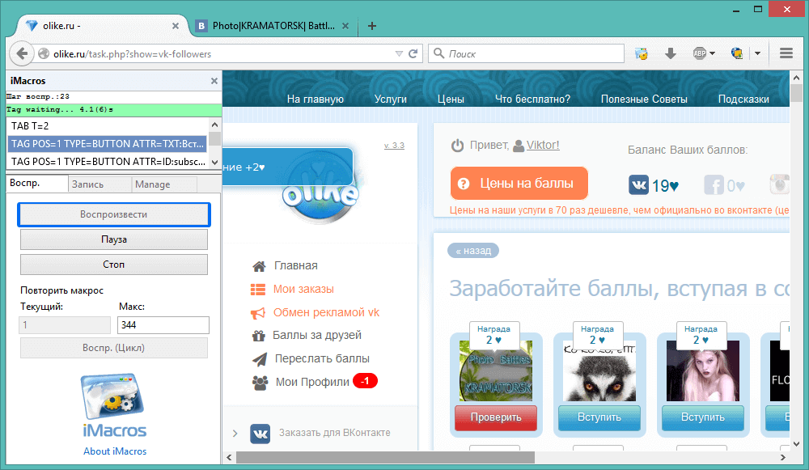The width and height of the screenshot is (809, 470).
Task: Open the hamburger menu icon
Action: point(786,53)
